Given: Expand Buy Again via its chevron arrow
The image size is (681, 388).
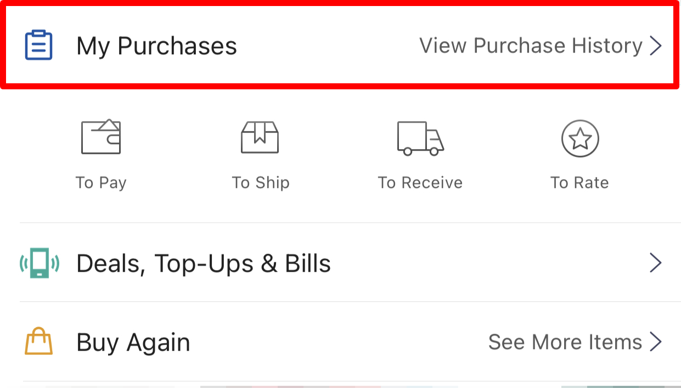Looking at the screenshot, I should (x=656, y=342).
